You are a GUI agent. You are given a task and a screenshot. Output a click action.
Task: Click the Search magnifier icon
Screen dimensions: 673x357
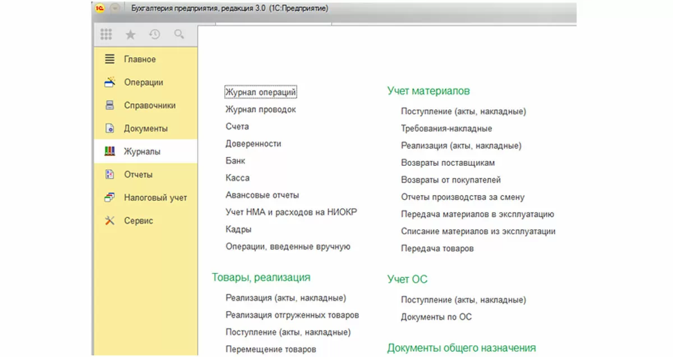click(179, 35)
